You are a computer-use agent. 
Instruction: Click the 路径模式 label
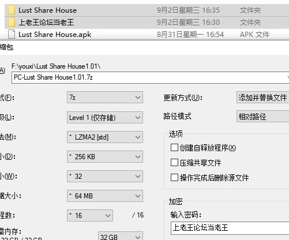pyautogui.click(x=177, y=116)
